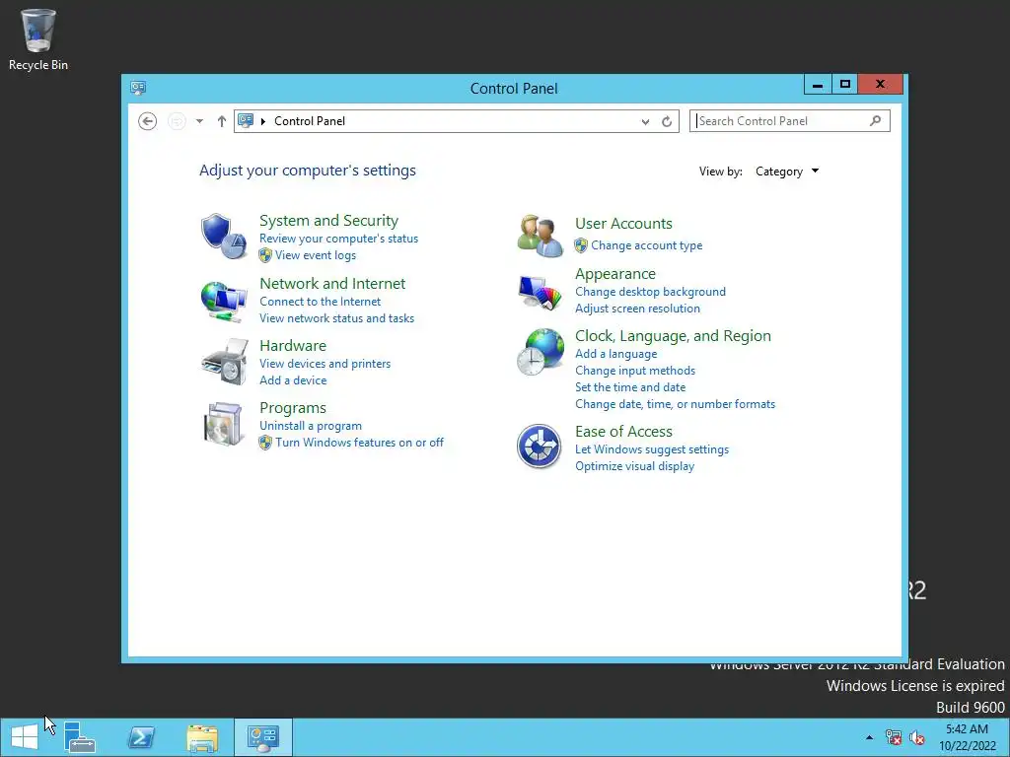Click Optimize visual display
The width and height of the screenshot is (1010, 757).
click(x=634, y=466)
